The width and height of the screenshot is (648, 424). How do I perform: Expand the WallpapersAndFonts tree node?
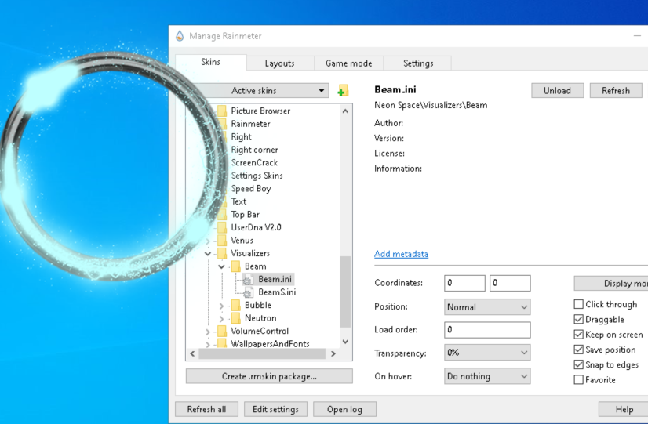(208, 344)
